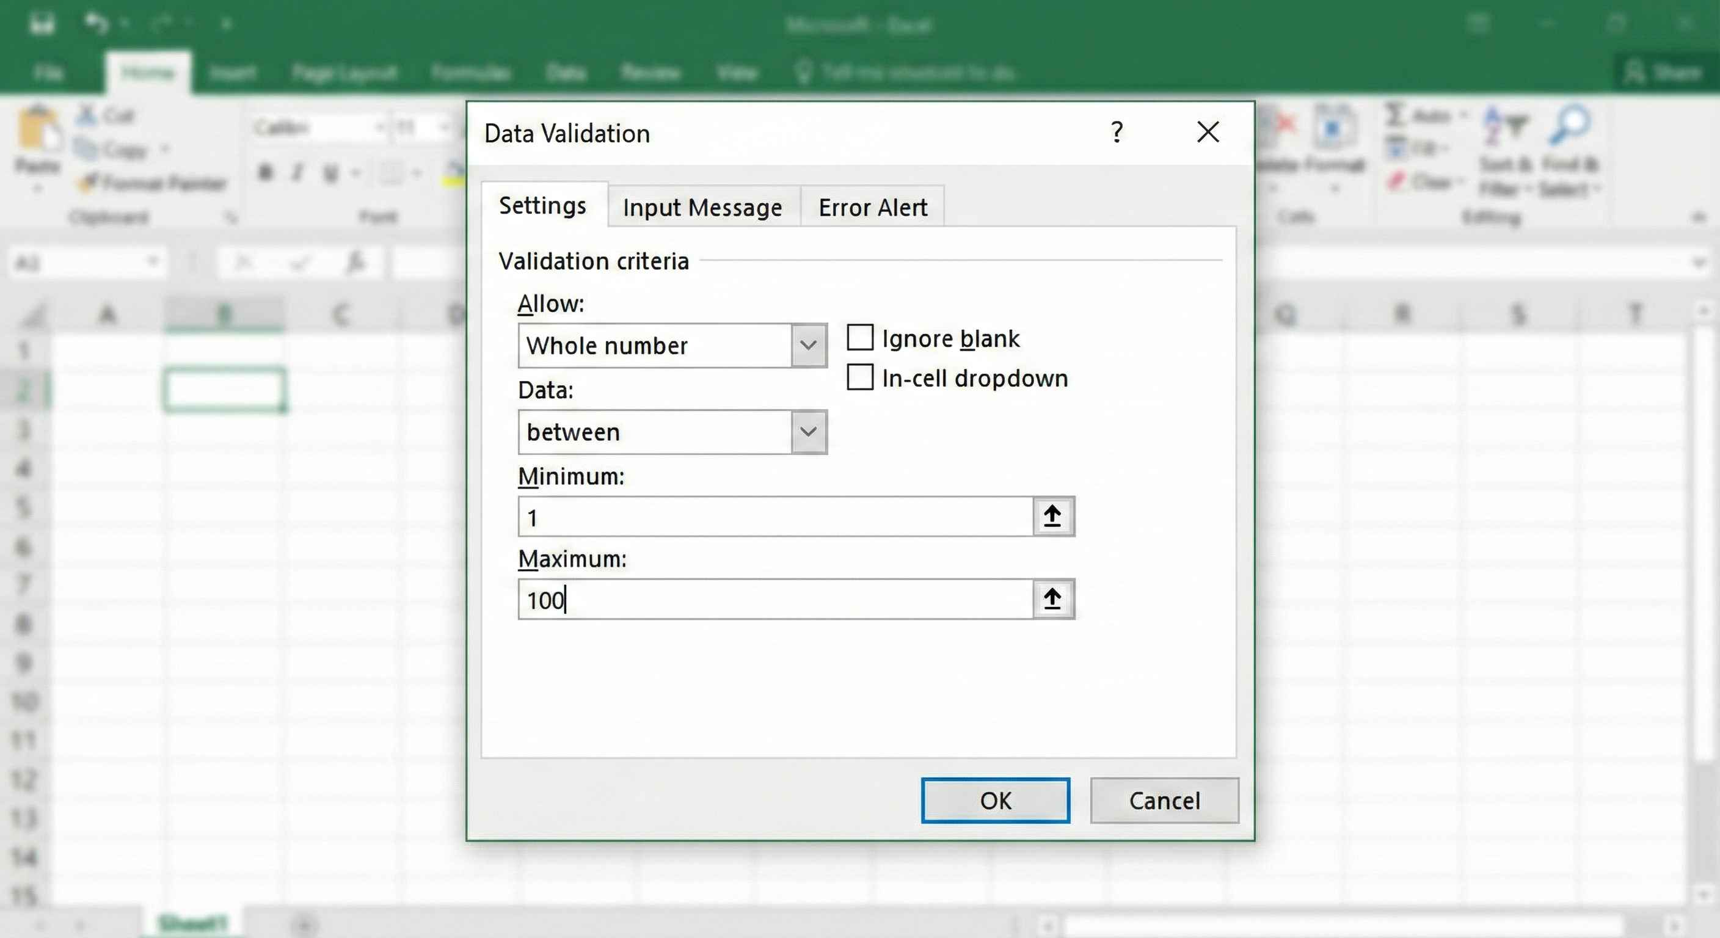Switch to the Input Message tab

[702, 206]
